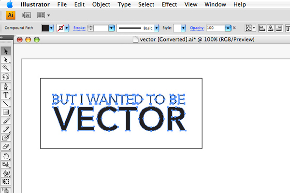Click the VECTOR text artwork
The height and width of the screenshot is (193, 290).
[x=119, y=118]
